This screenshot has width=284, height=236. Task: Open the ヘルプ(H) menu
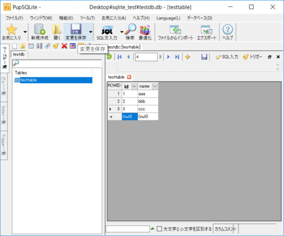(x=141, y=18)
